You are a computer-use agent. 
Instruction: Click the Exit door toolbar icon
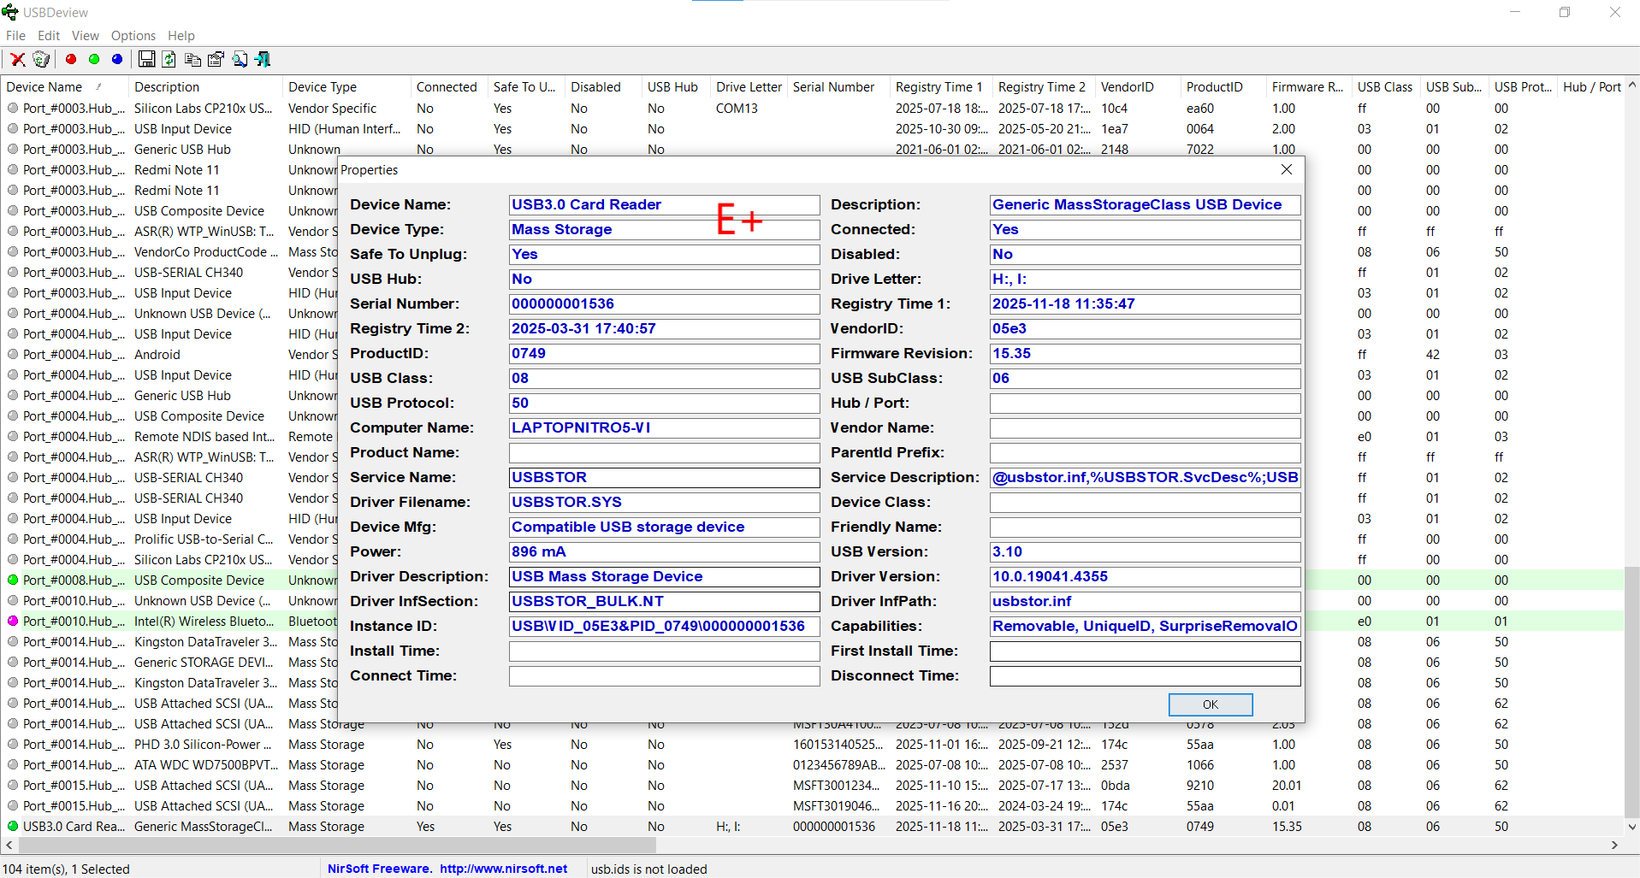(263, 59)
